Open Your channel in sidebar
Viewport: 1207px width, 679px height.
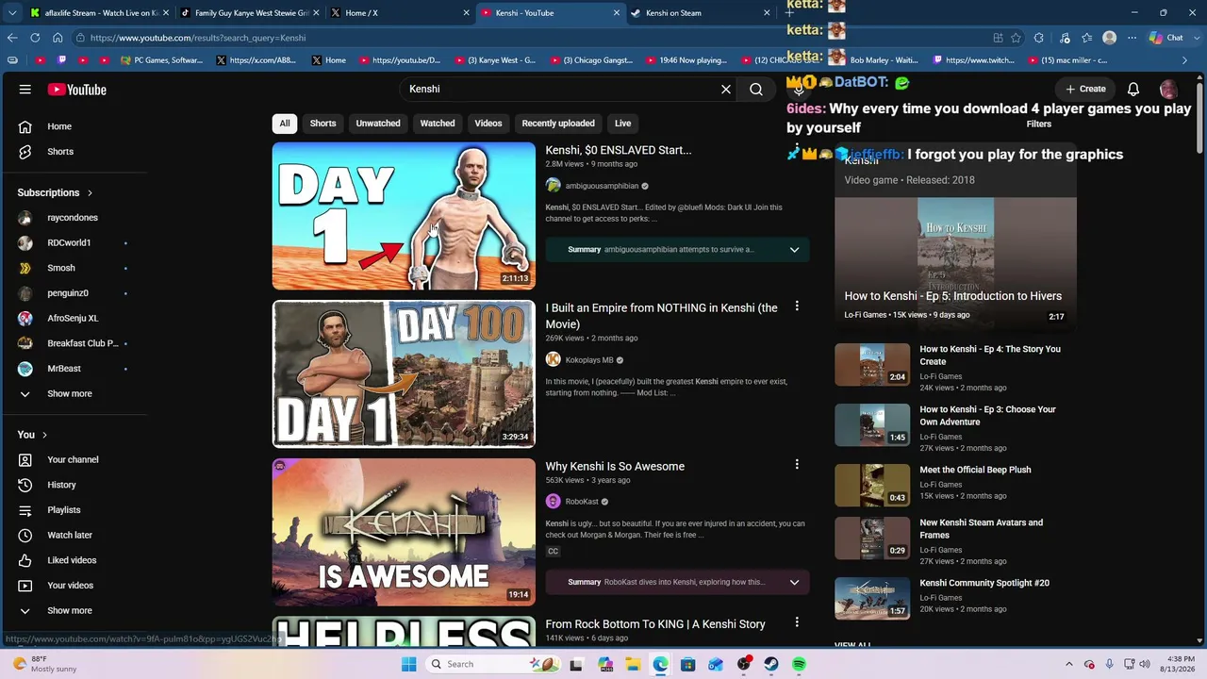click(x=73, y=460)
